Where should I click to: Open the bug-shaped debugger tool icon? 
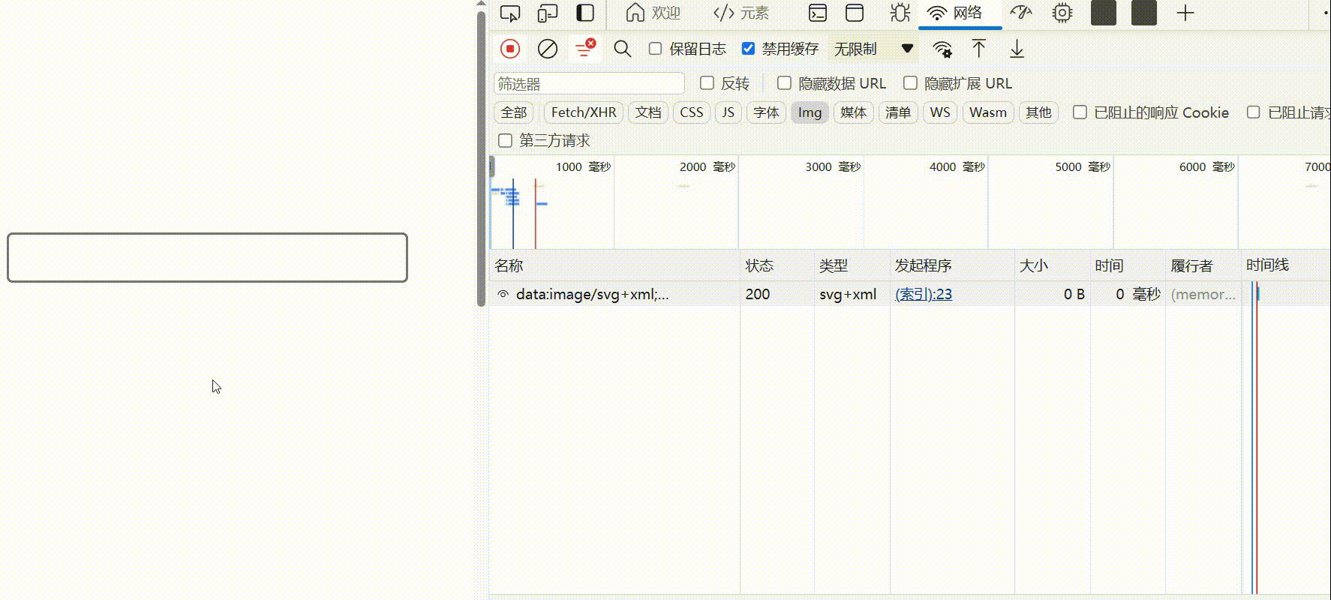900,13
